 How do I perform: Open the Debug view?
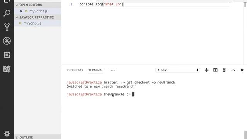tap(7, 41)
